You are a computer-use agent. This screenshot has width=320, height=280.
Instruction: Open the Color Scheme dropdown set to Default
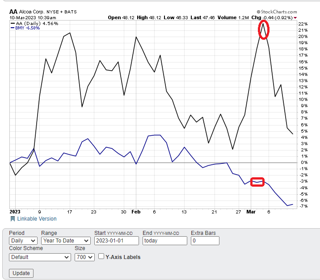(40, 257)
